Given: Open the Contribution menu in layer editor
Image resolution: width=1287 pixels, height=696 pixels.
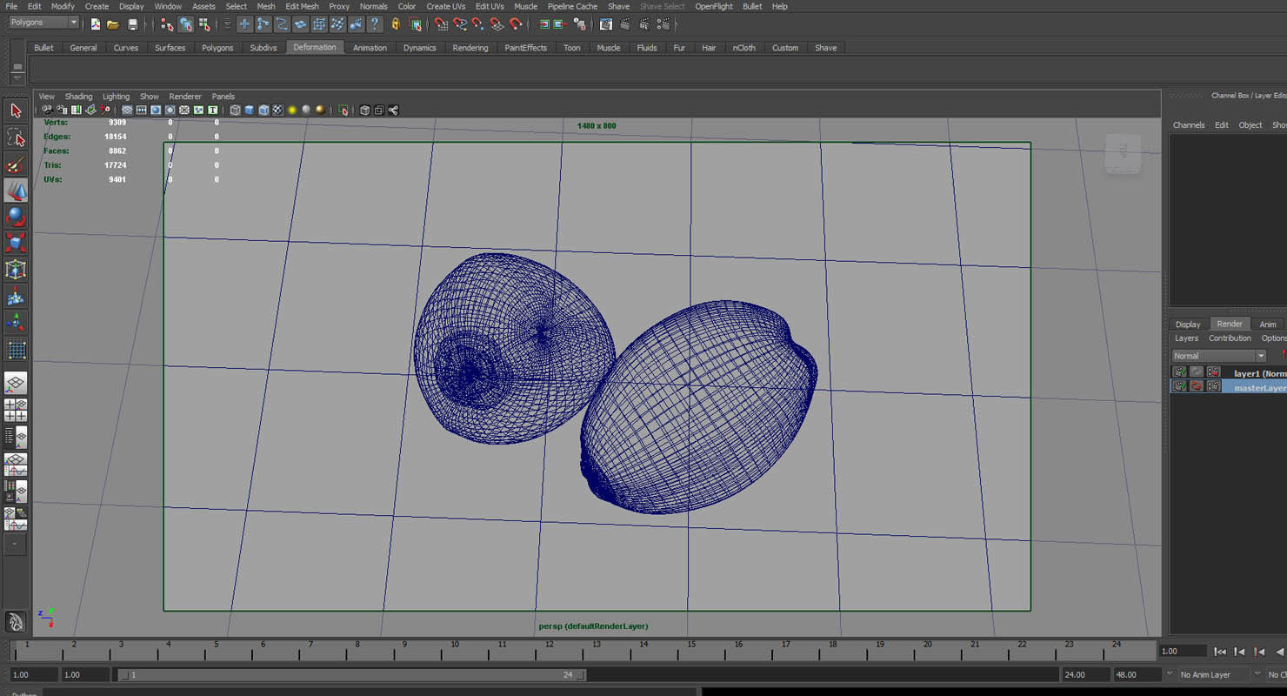Looking at the screenshot, I should (1230, 338).
